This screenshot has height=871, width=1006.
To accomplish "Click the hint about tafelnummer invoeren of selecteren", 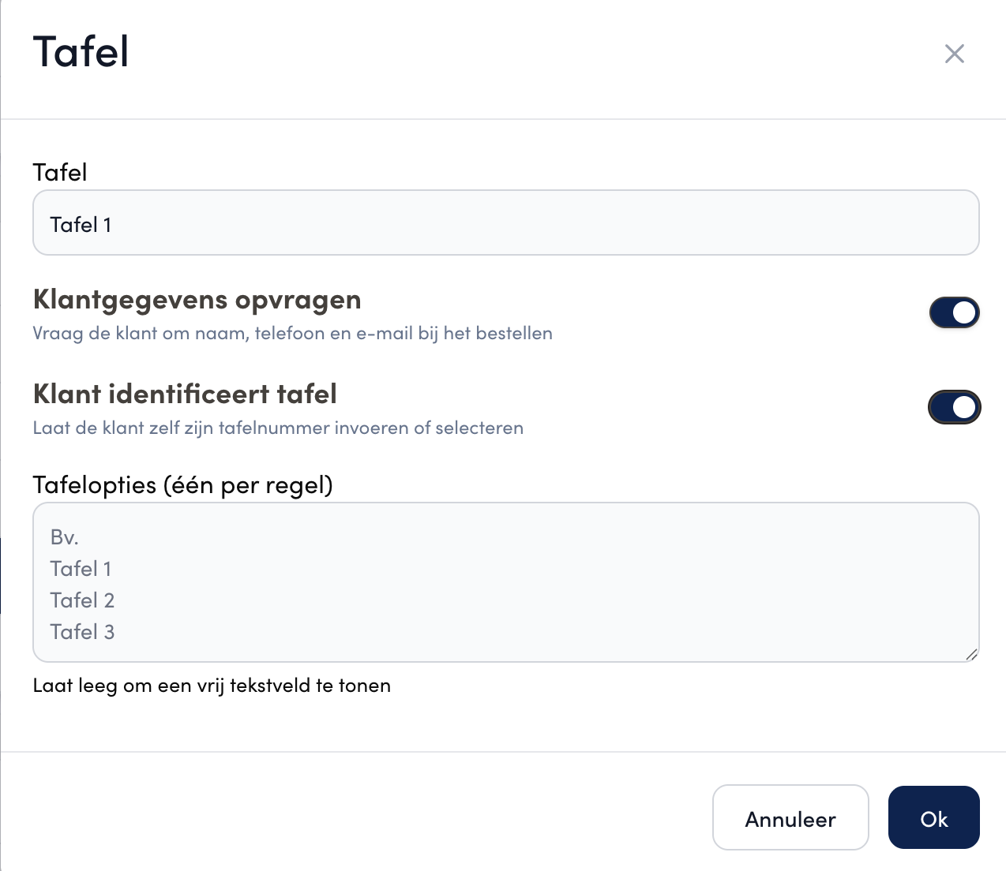I will [278, 428].
